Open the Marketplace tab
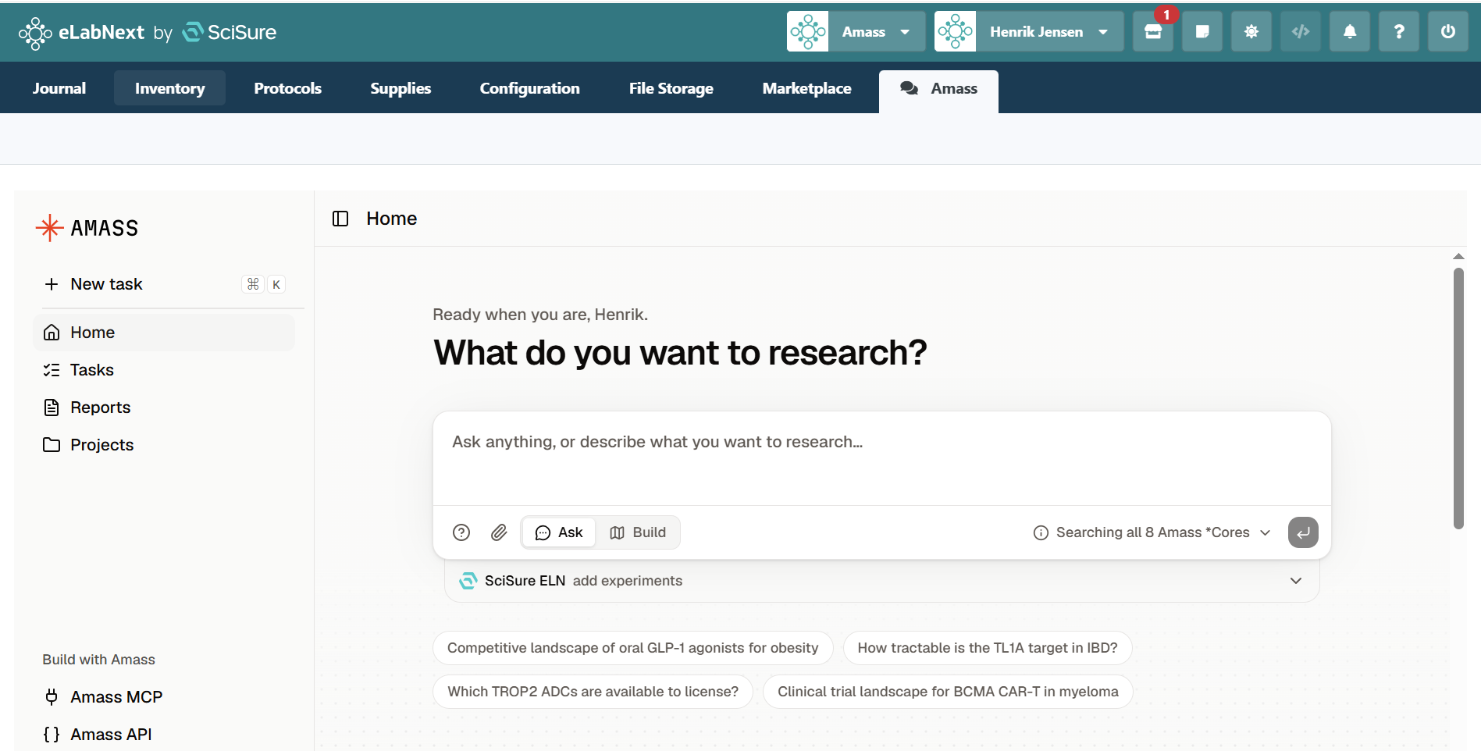 pyautogui.click(x=806, y=88)
